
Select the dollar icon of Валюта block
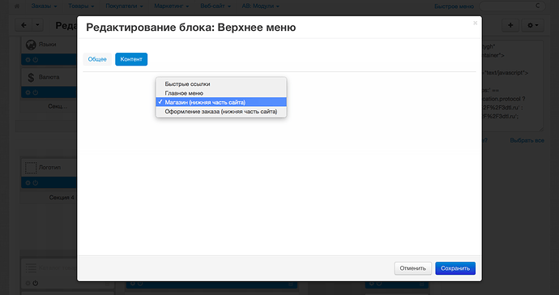(31, 78)
